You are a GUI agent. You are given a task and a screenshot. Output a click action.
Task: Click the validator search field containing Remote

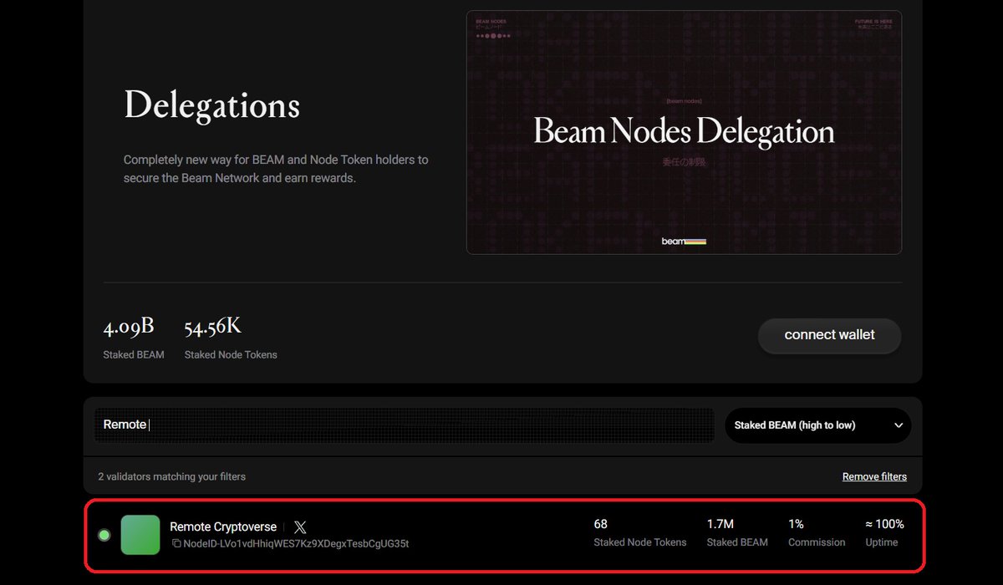405,425
